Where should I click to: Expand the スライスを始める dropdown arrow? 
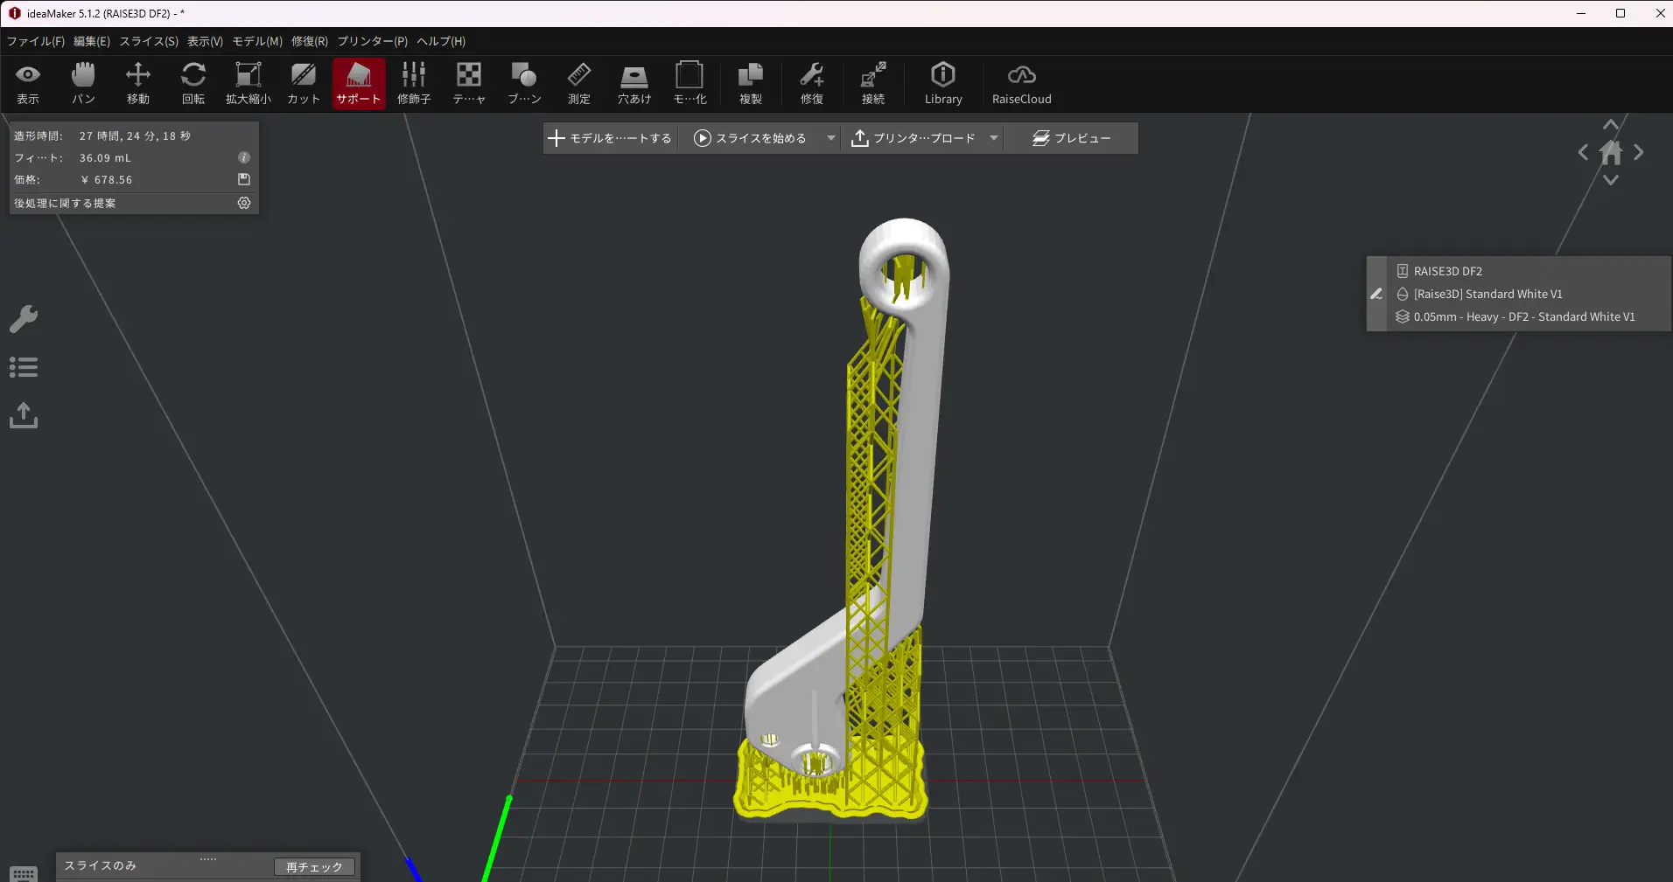pos(830,138)
